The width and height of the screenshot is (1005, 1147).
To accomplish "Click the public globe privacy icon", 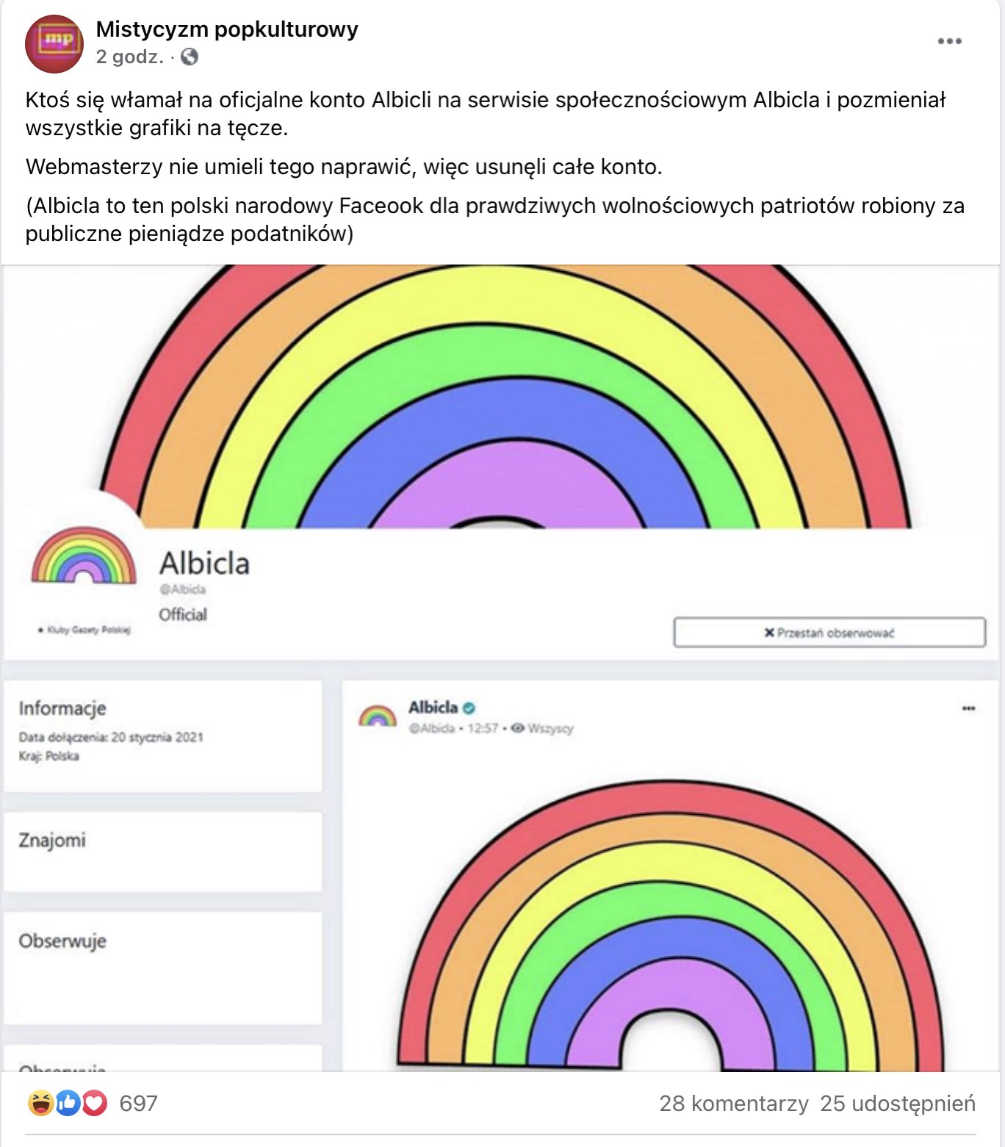I will (x=190, y=57).
